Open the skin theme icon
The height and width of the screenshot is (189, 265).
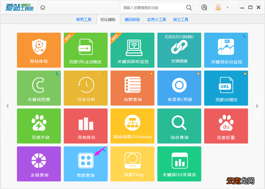[x=204, y=8]
